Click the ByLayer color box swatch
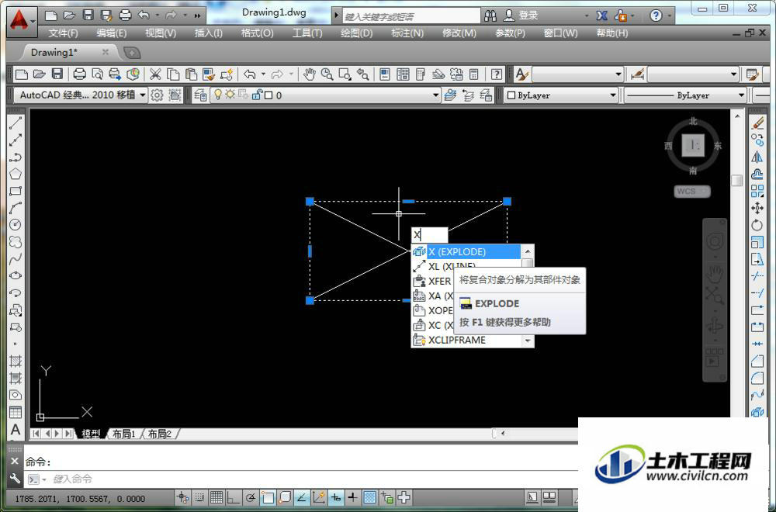 click(511, 95)
